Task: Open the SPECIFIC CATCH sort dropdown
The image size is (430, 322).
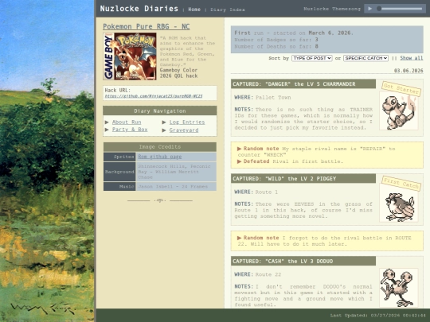Action: 365,58
